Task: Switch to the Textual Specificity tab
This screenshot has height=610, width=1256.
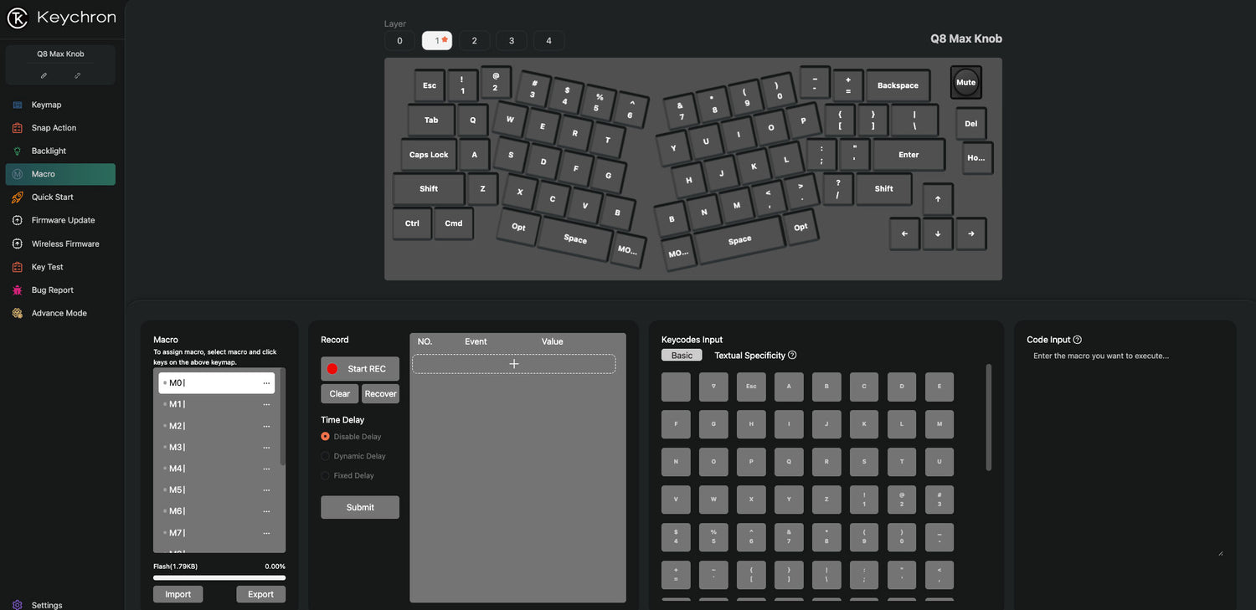Action: (749, 356)
